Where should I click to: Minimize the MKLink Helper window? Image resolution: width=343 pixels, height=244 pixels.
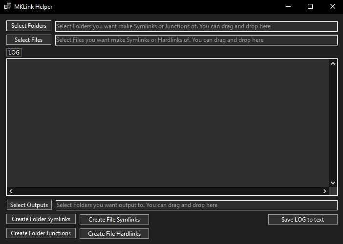[288, 6]
